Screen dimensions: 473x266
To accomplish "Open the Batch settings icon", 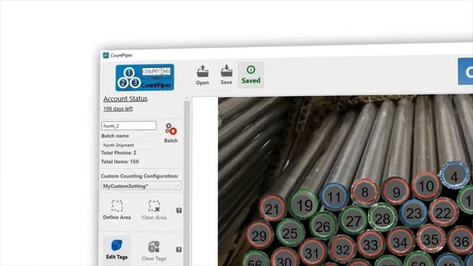I will pyautogui.click(x=171, y=133).
